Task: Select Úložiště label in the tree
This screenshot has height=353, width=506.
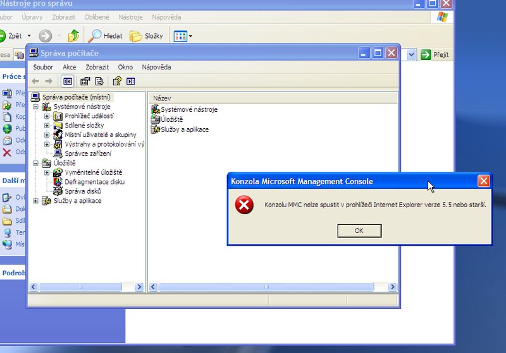Action: (x=65, y=163)
